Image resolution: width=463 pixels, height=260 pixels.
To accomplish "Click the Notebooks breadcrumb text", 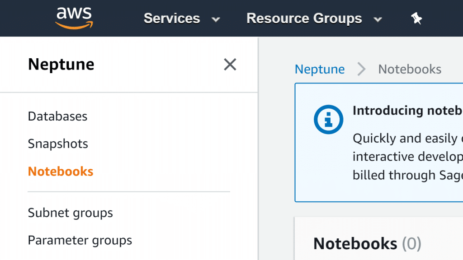I will click(410, 70).
